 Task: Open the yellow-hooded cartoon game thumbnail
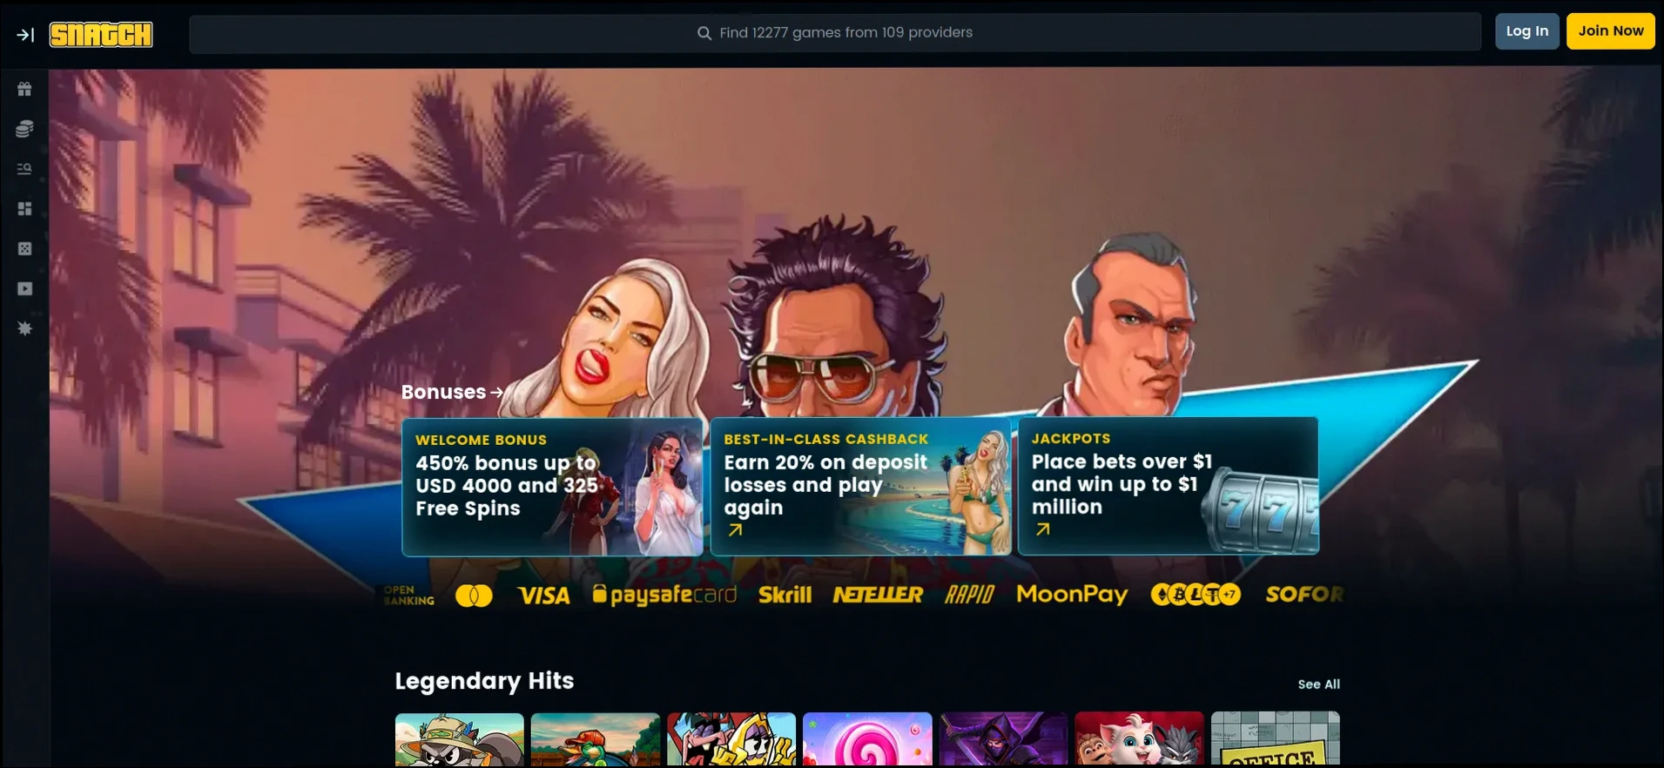pos(731,740)
